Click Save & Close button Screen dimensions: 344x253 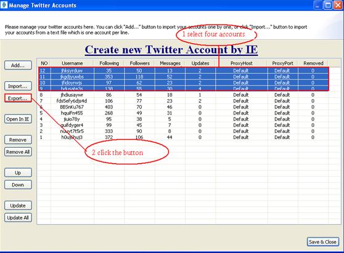[x=322, y=242]
